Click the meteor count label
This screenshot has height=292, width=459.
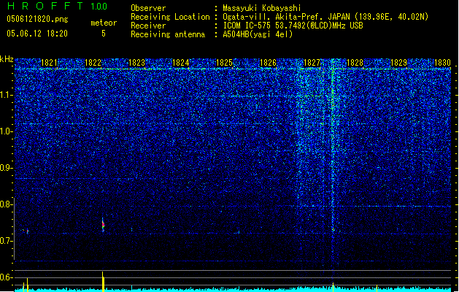pos(104,23)
